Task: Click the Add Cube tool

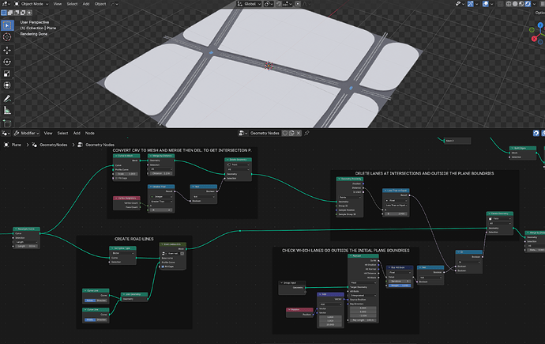Action: click(x=7, y=123)
